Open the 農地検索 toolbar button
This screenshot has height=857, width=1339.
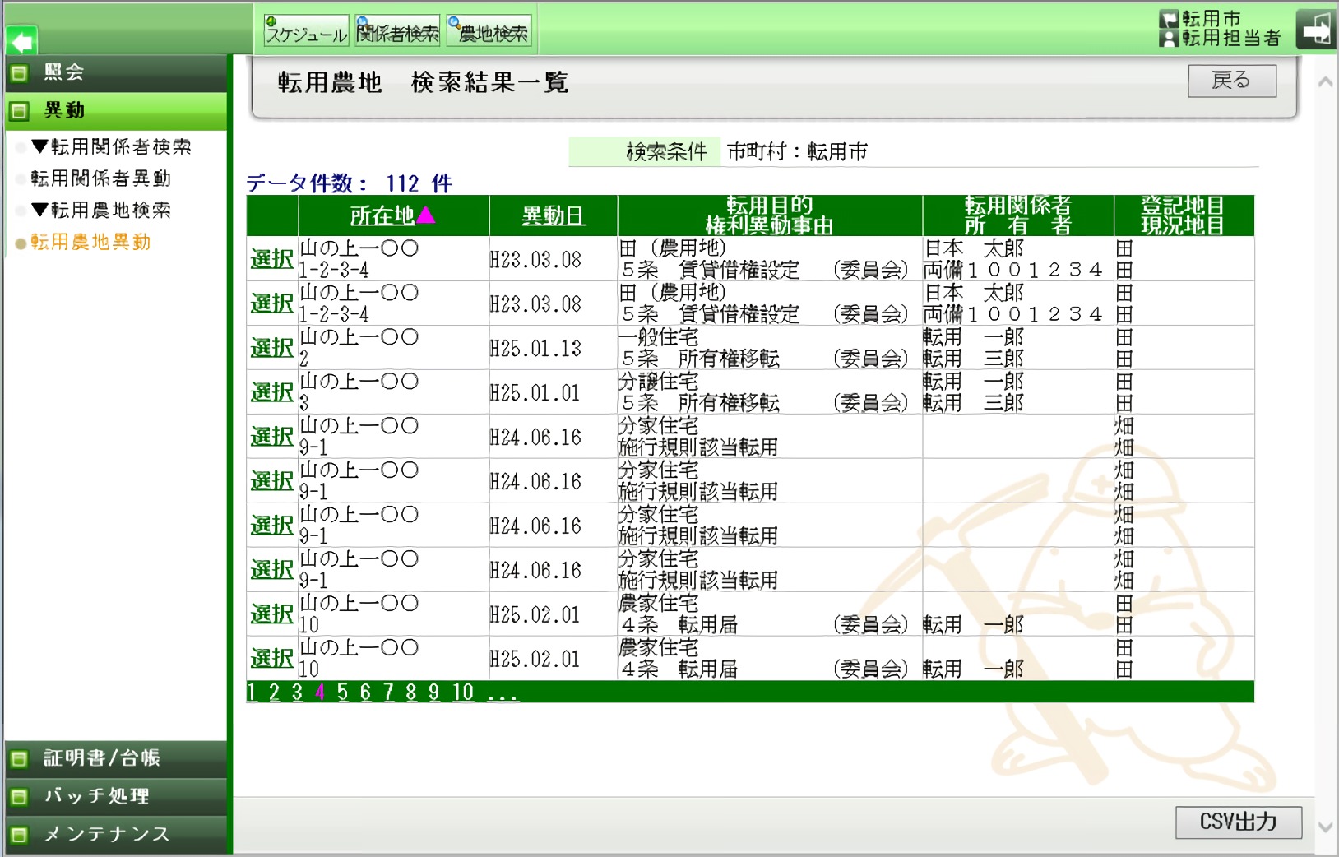click(x=489, y=31)
